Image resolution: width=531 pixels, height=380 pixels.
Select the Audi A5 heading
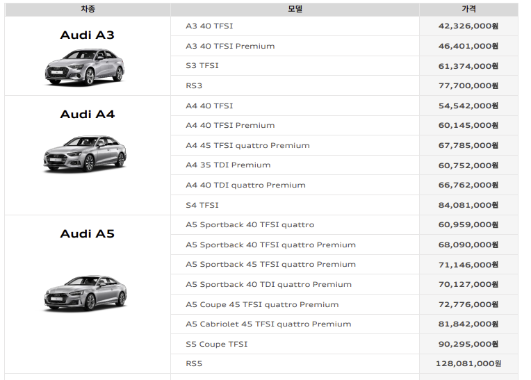click(x=88, y=233)
